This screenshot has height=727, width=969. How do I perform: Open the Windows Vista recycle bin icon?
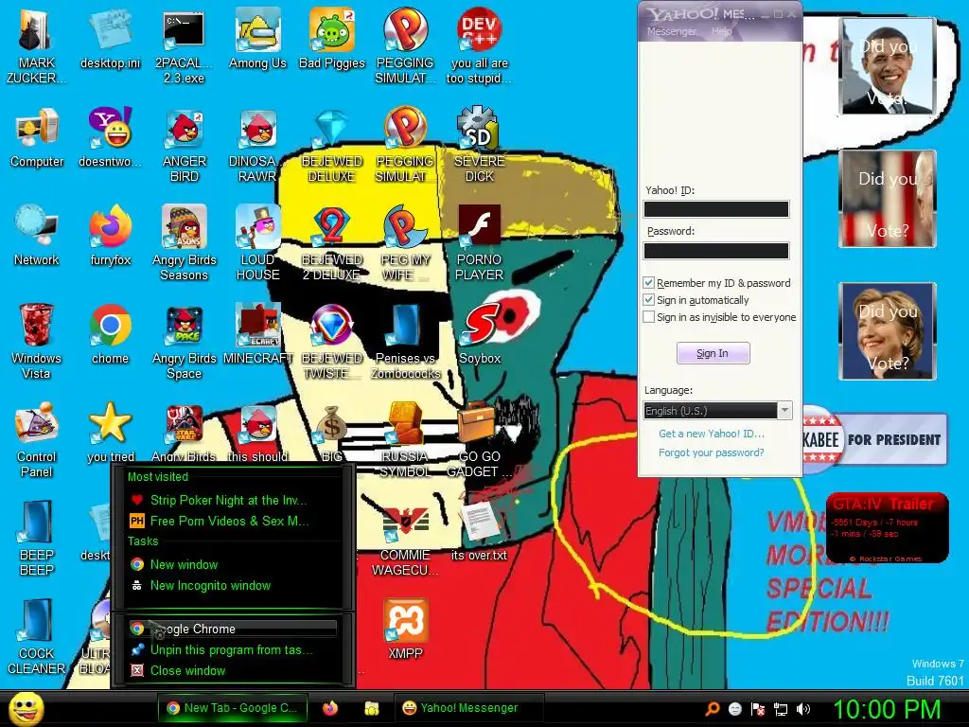click(x=37, y=341)
